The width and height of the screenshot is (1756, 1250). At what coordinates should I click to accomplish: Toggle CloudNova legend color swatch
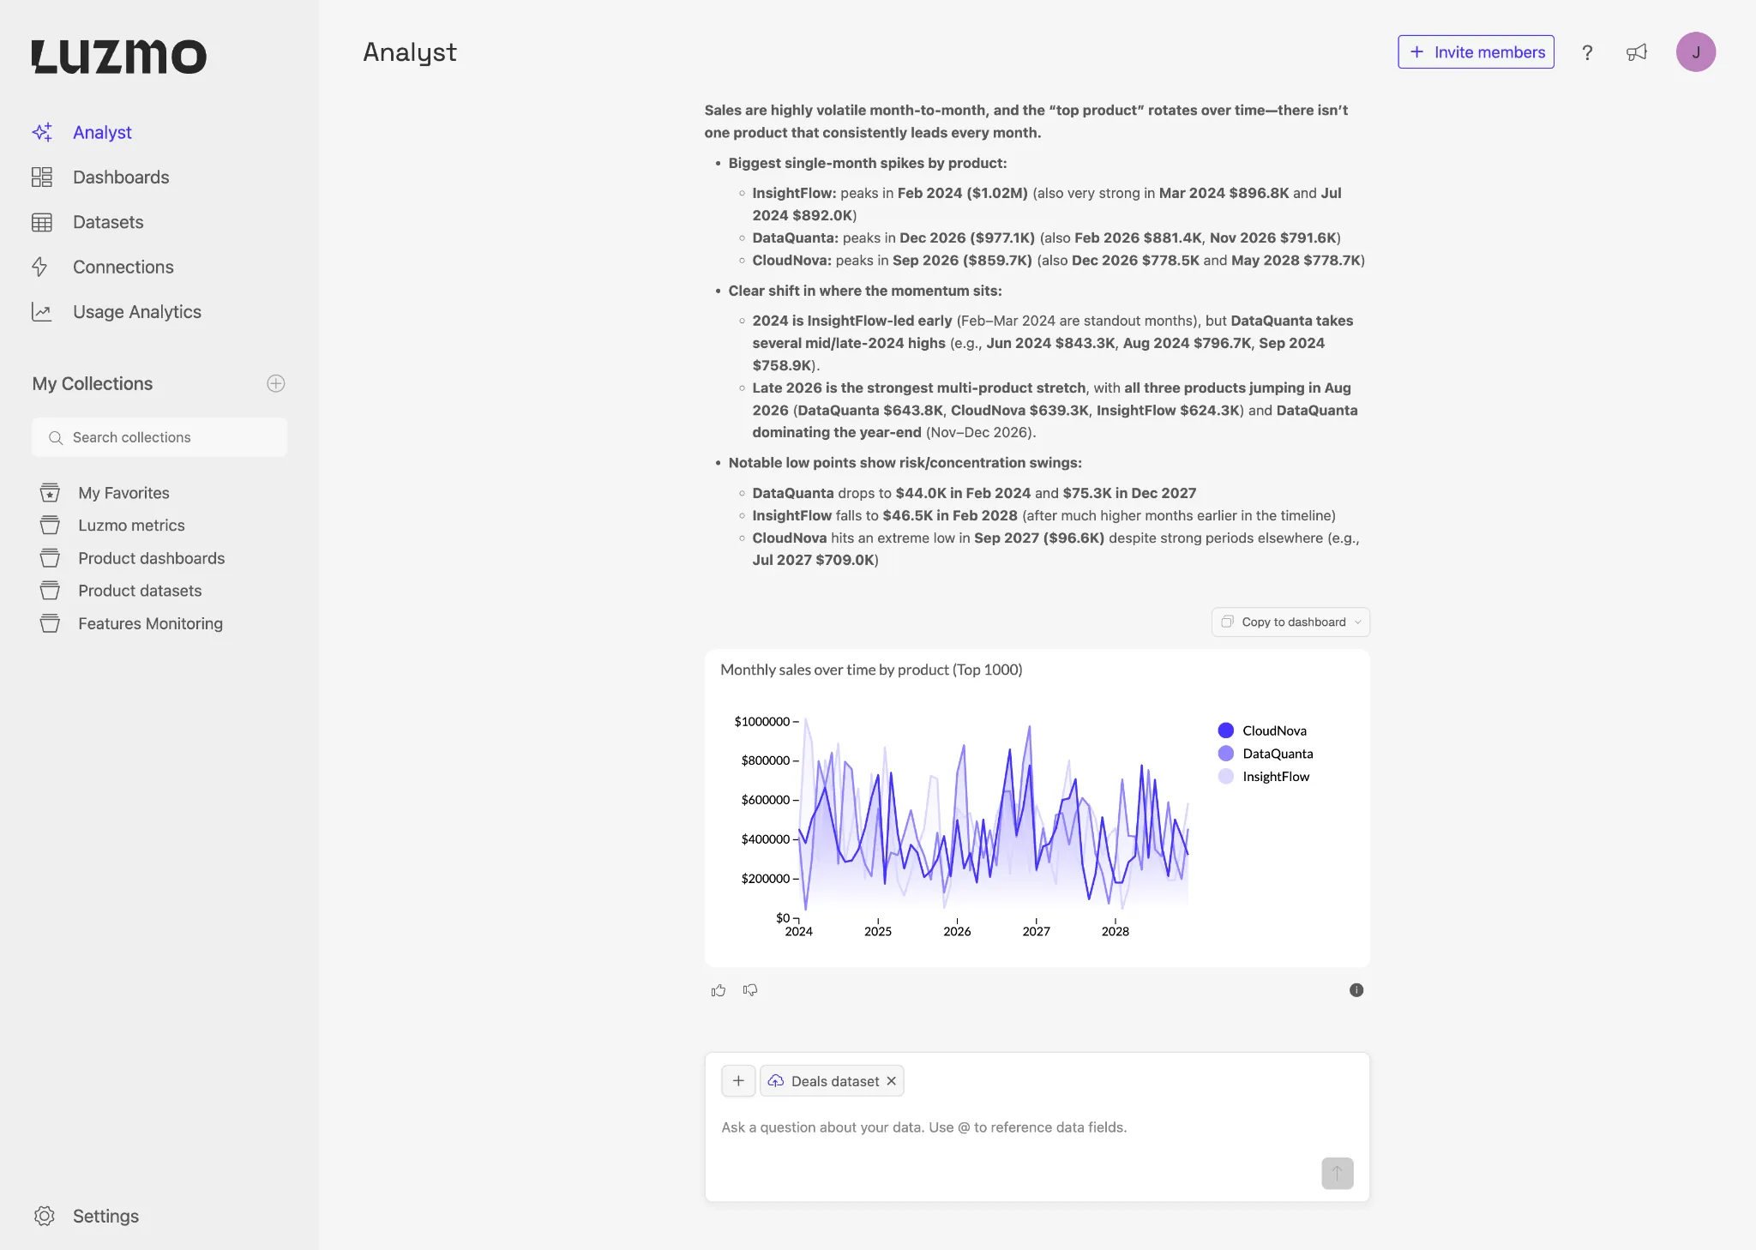1225,730
